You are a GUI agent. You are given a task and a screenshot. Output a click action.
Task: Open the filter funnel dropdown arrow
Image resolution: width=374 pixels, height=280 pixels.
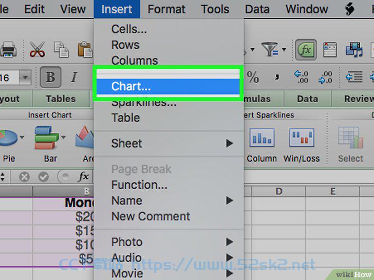pyautogui.click(x=284, y=49)
